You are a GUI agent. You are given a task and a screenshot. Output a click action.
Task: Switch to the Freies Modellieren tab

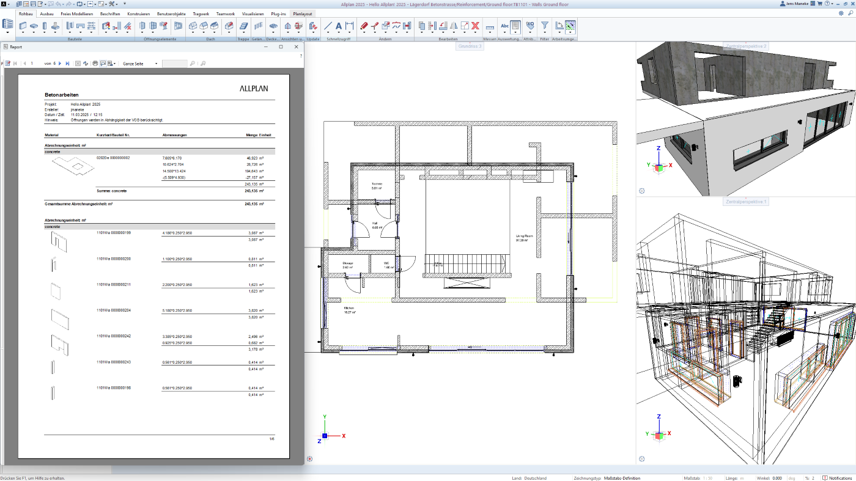77,13
